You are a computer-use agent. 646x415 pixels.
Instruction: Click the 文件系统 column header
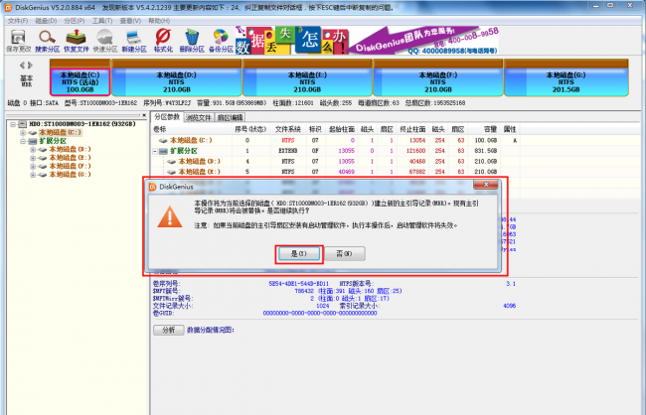point(288,129)
